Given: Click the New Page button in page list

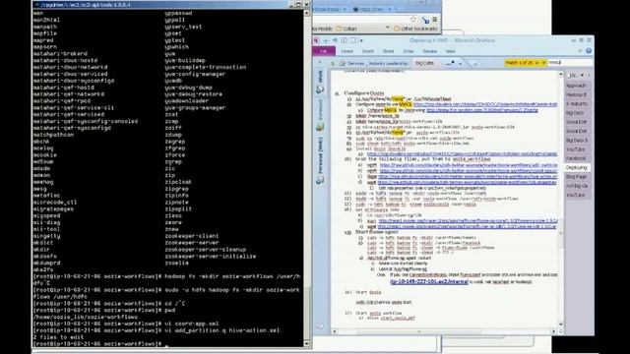Looking at the screenshot, I should click(x=572, y=75).
